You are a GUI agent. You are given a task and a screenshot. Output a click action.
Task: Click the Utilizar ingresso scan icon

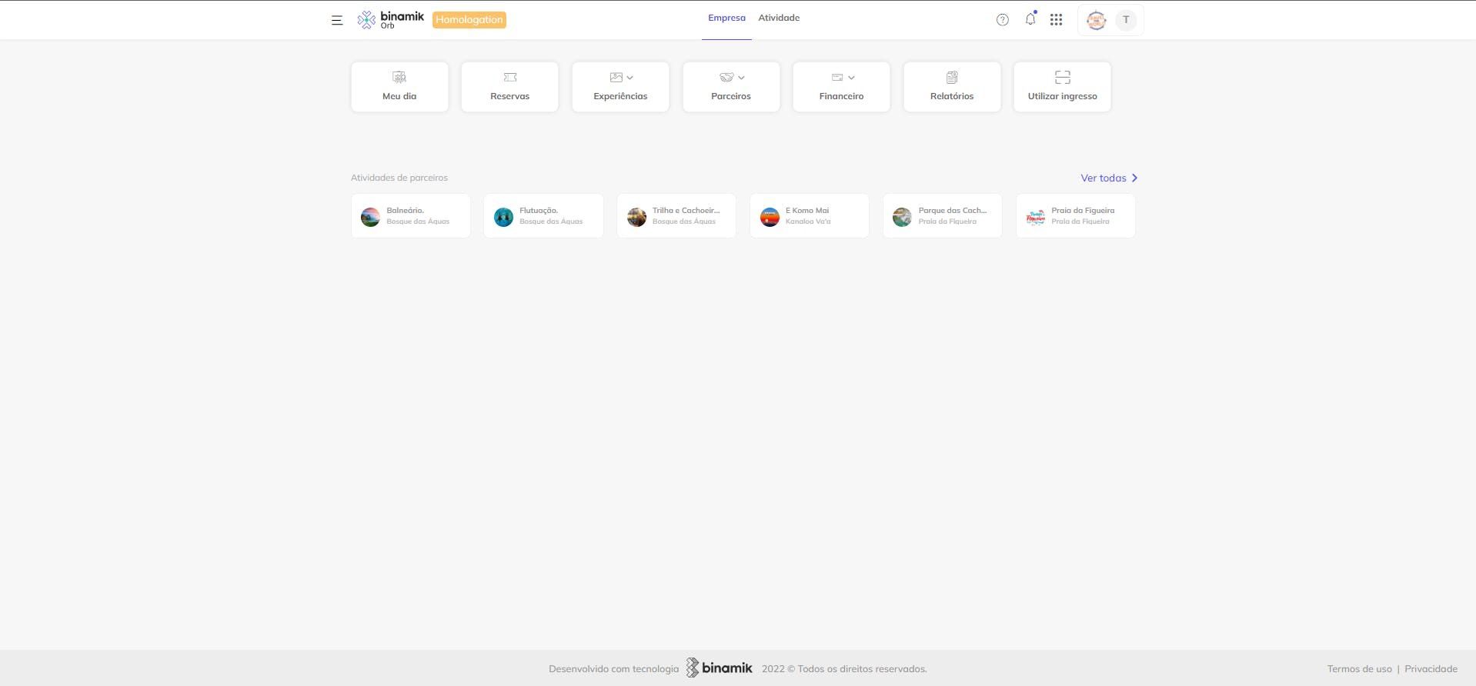click(x=1063, y=77)
